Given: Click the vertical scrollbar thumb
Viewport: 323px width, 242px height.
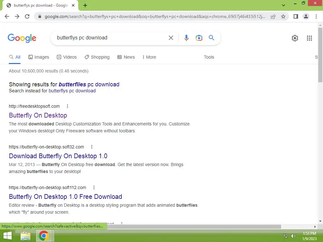Looking at the screenshot, I should click(320, 55).
